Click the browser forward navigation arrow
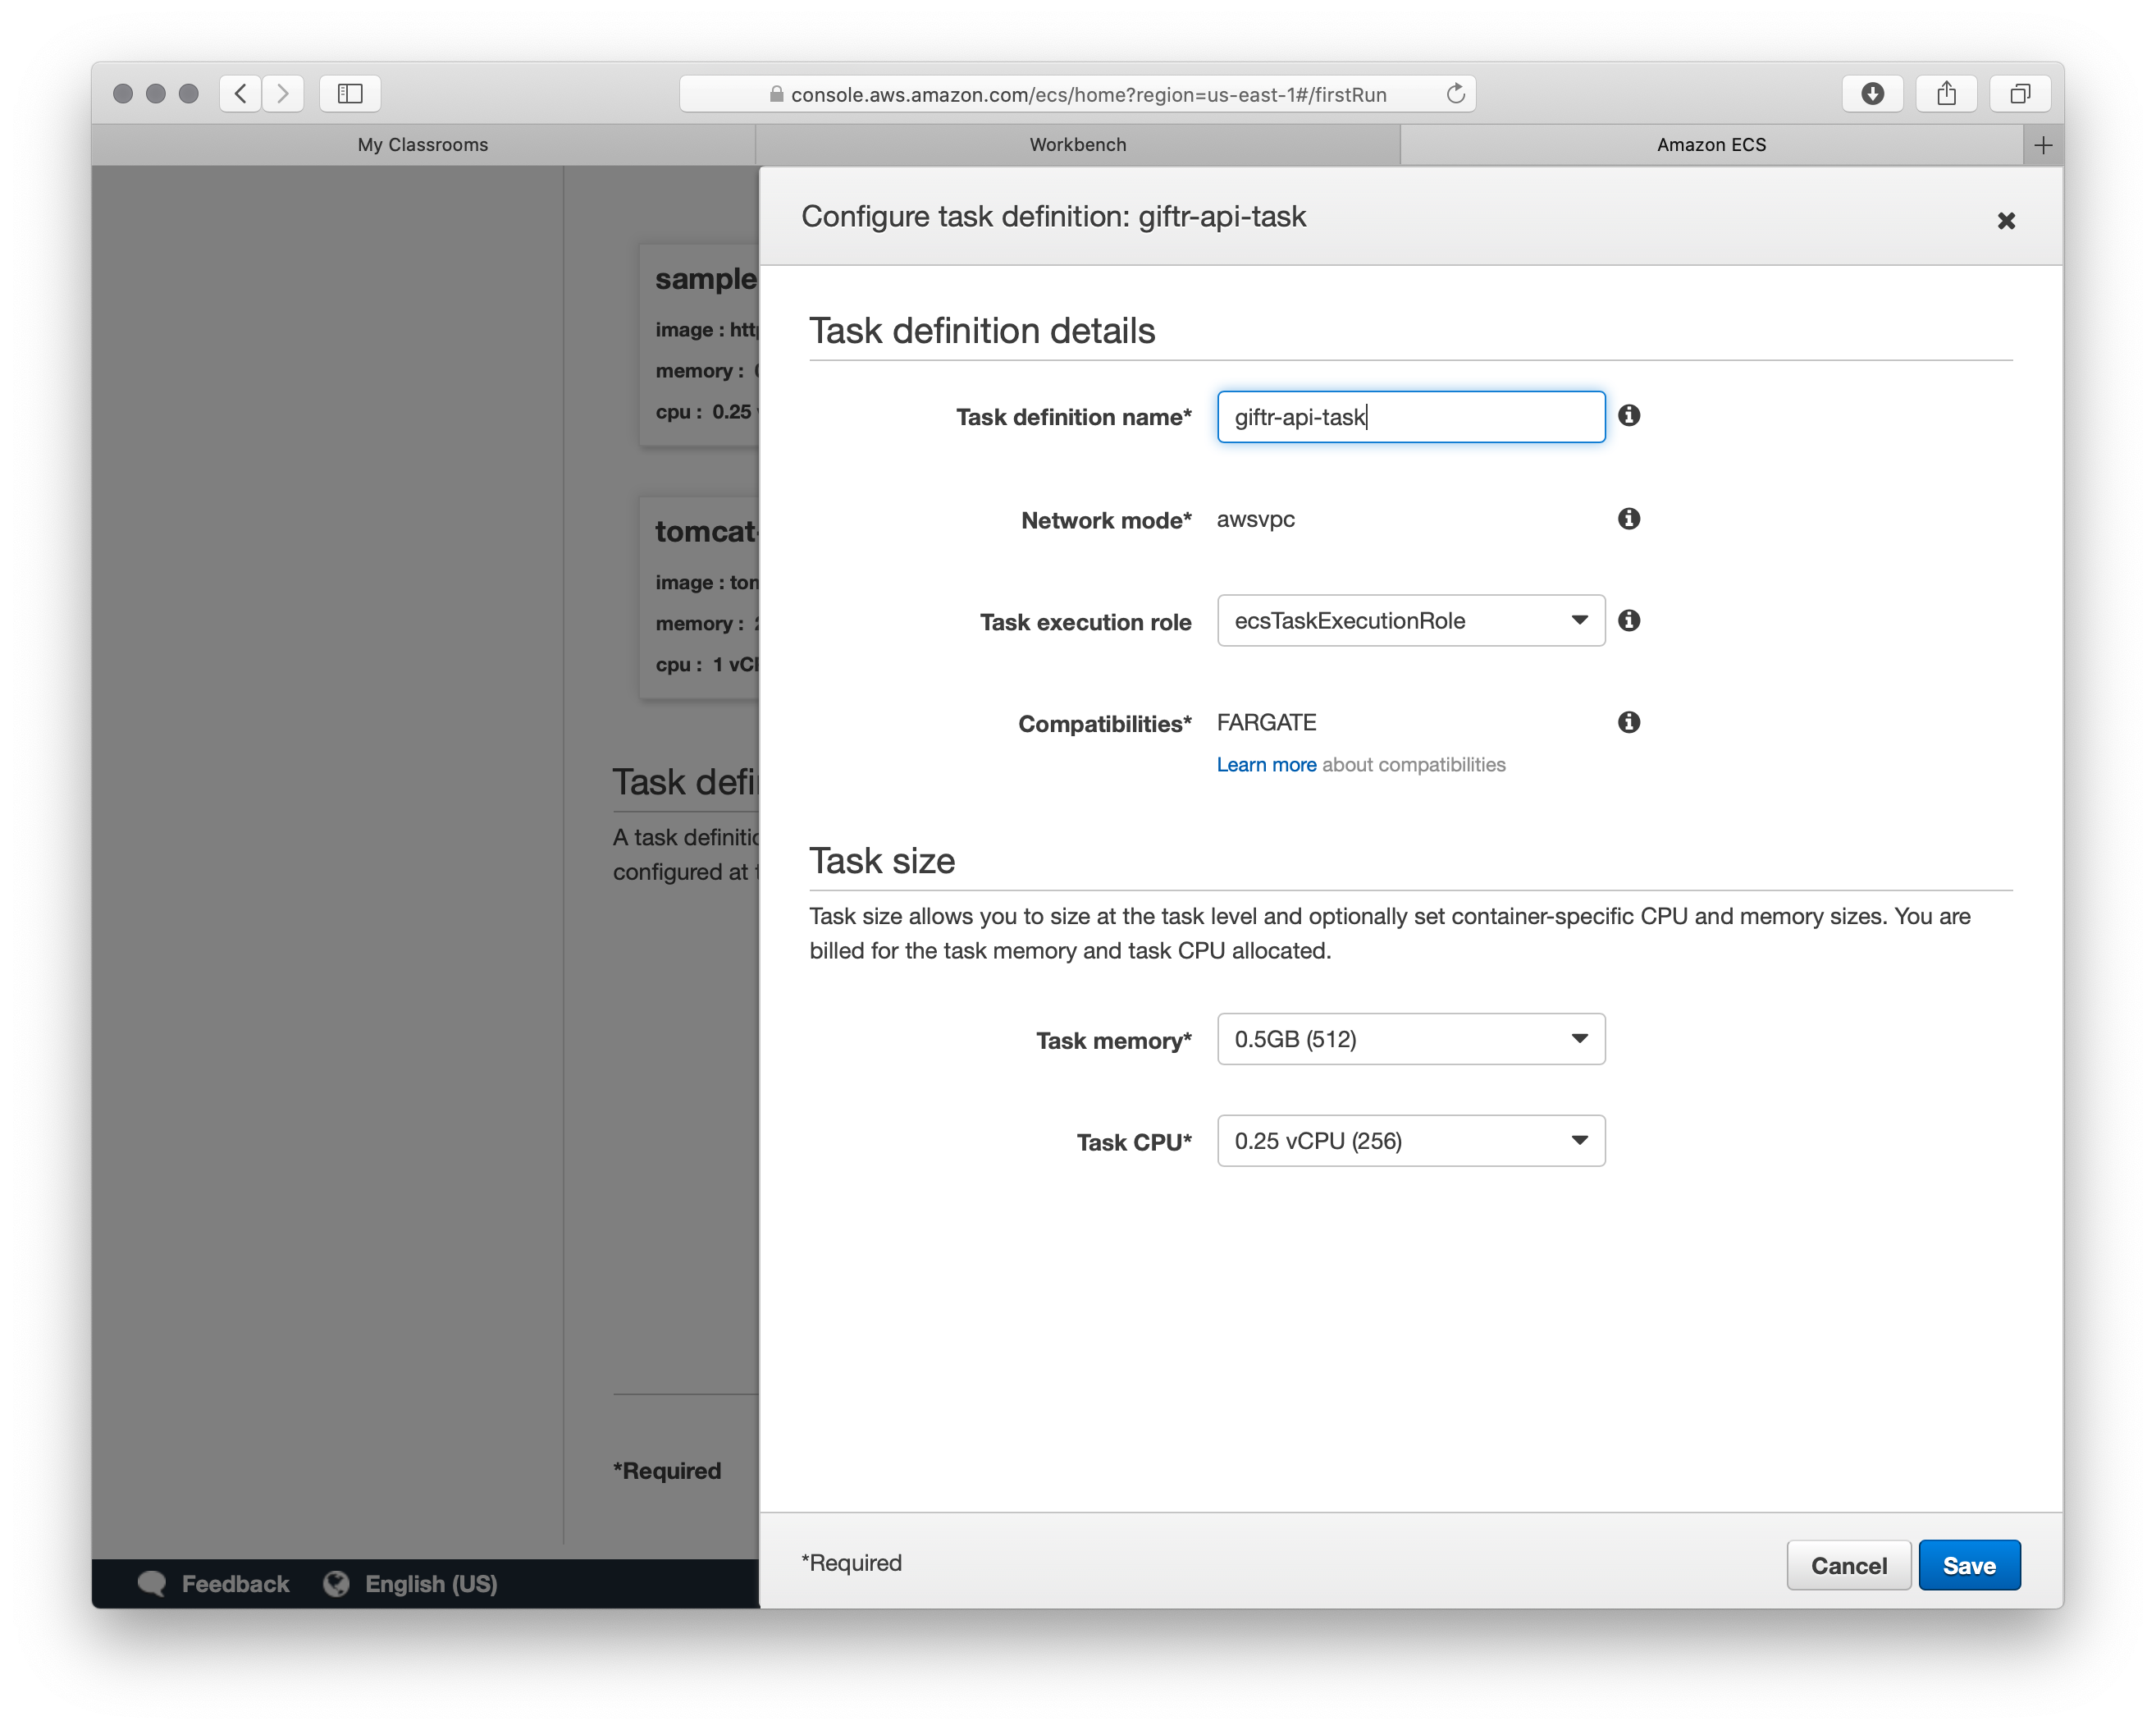The width and height of the screenshot is (2156, 1730). pos(284,94)
